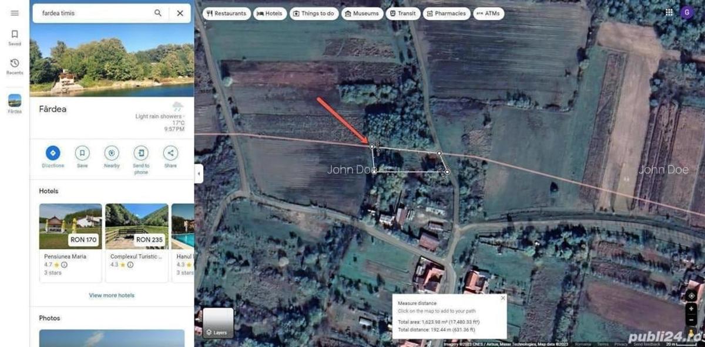Show Museums on the map
The image size is (705, 347).
click(362, 13)
